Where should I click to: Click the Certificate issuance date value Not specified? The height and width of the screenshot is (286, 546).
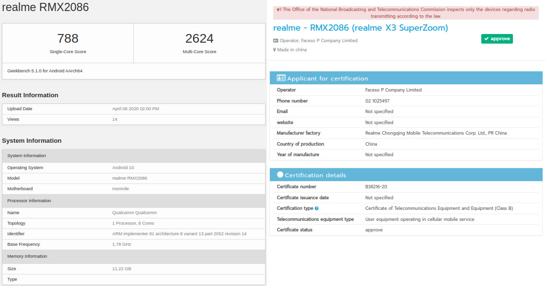tap(379, 198)
